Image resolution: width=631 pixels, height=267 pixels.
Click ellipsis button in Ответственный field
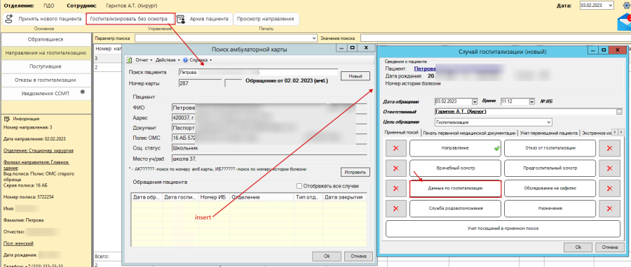618,112
